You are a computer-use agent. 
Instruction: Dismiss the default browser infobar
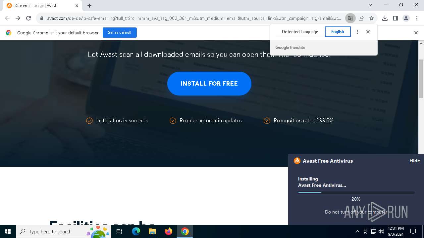(416, 33)
